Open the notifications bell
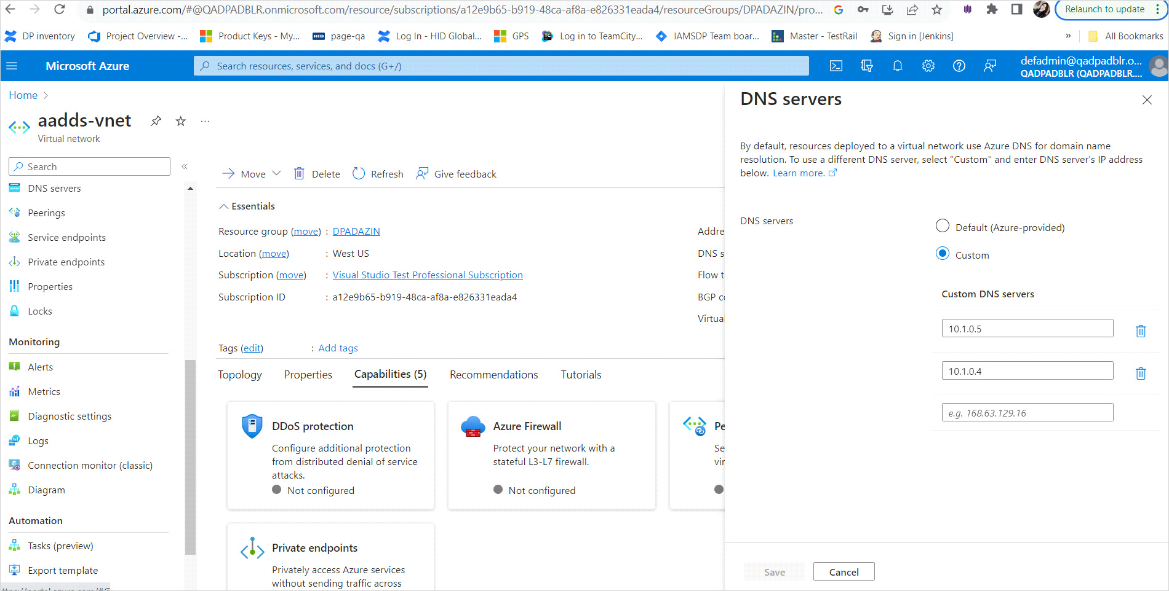 tap(897, 66)
